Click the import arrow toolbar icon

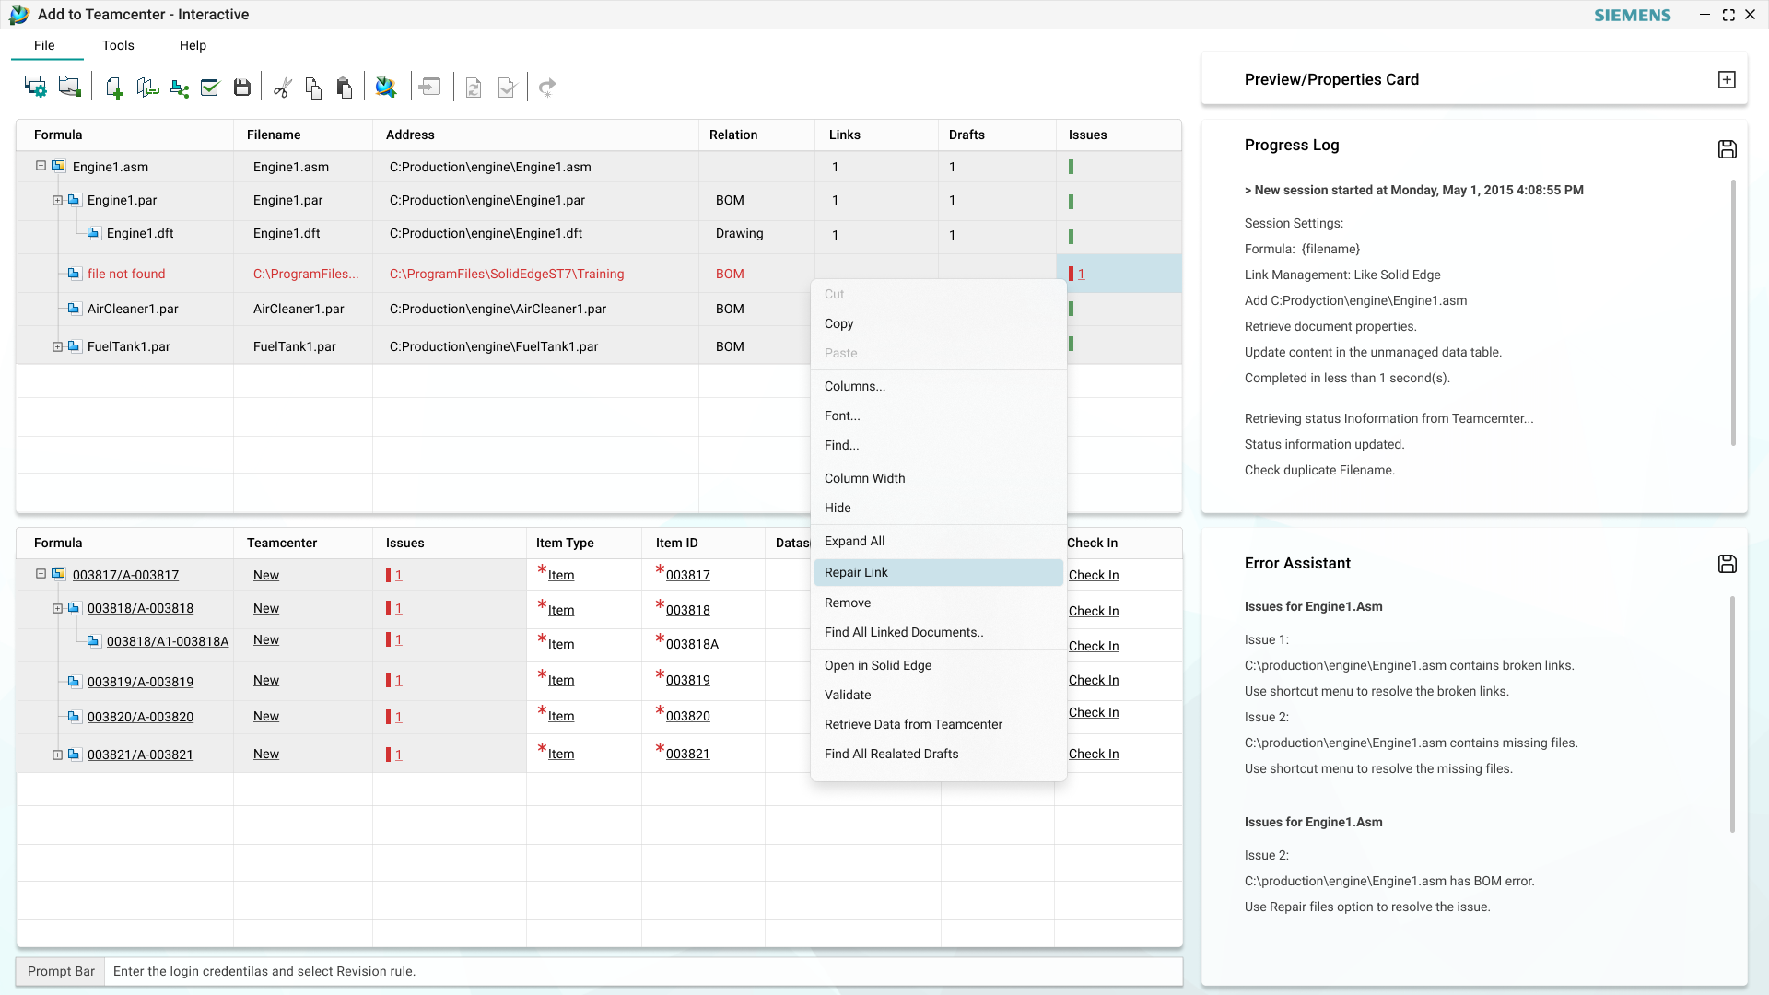coord(429,88)
